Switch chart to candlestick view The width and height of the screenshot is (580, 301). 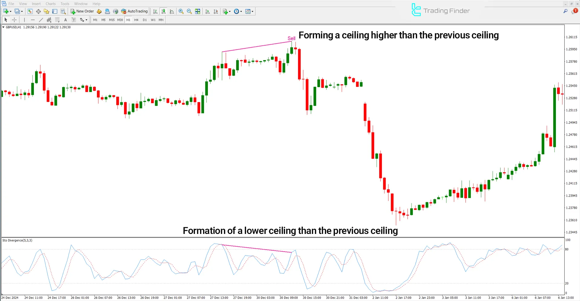click(164, 11)
